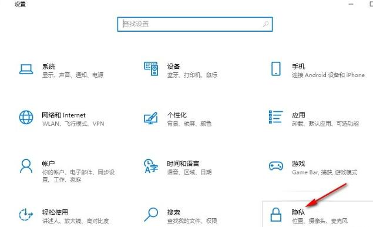Click the text WLAN、飞行模式、VPN
This screenshot has width=373, height=227.
pyautogui.click(x=73, y=123)
